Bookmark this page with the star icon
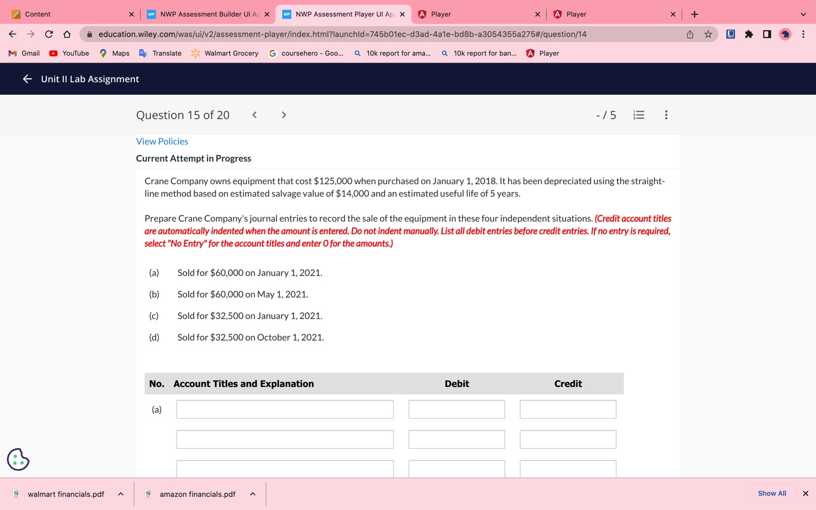 pyautogui.click(x=708, y=34)
